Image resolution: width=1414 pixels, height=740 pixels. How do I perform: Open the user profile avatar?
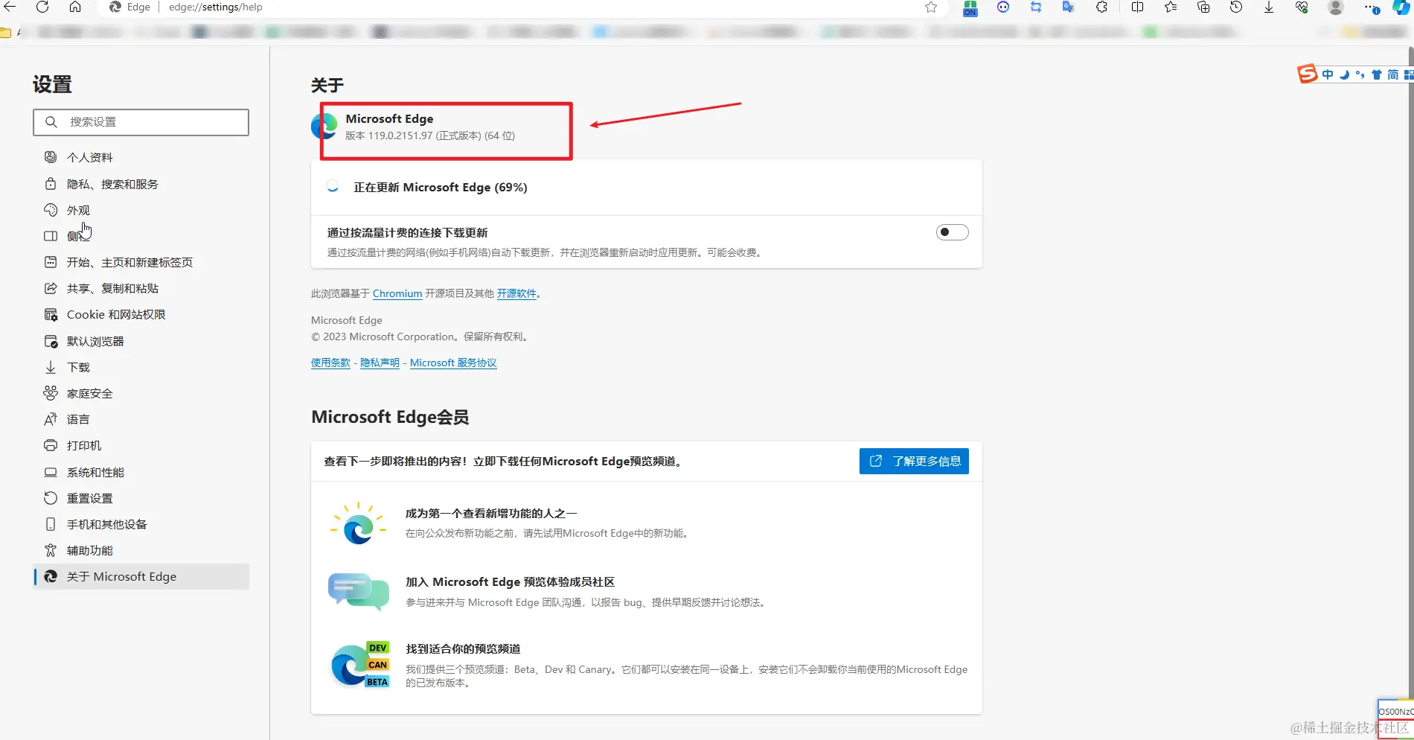(1336, 7)
